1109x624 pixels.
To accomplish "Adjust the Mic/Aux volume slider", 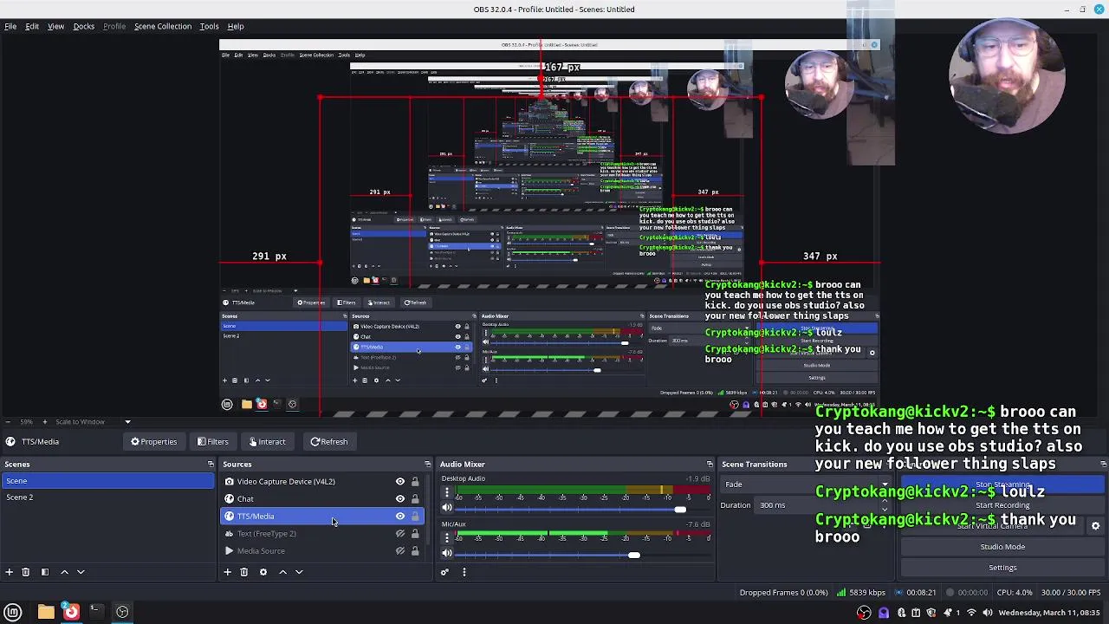I will [x=634, y=555].
